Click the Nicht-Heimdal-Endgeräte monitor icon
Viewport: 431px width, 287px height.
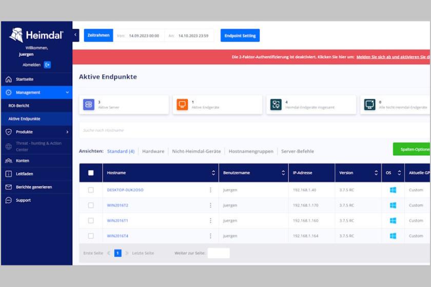click(370, 105)
